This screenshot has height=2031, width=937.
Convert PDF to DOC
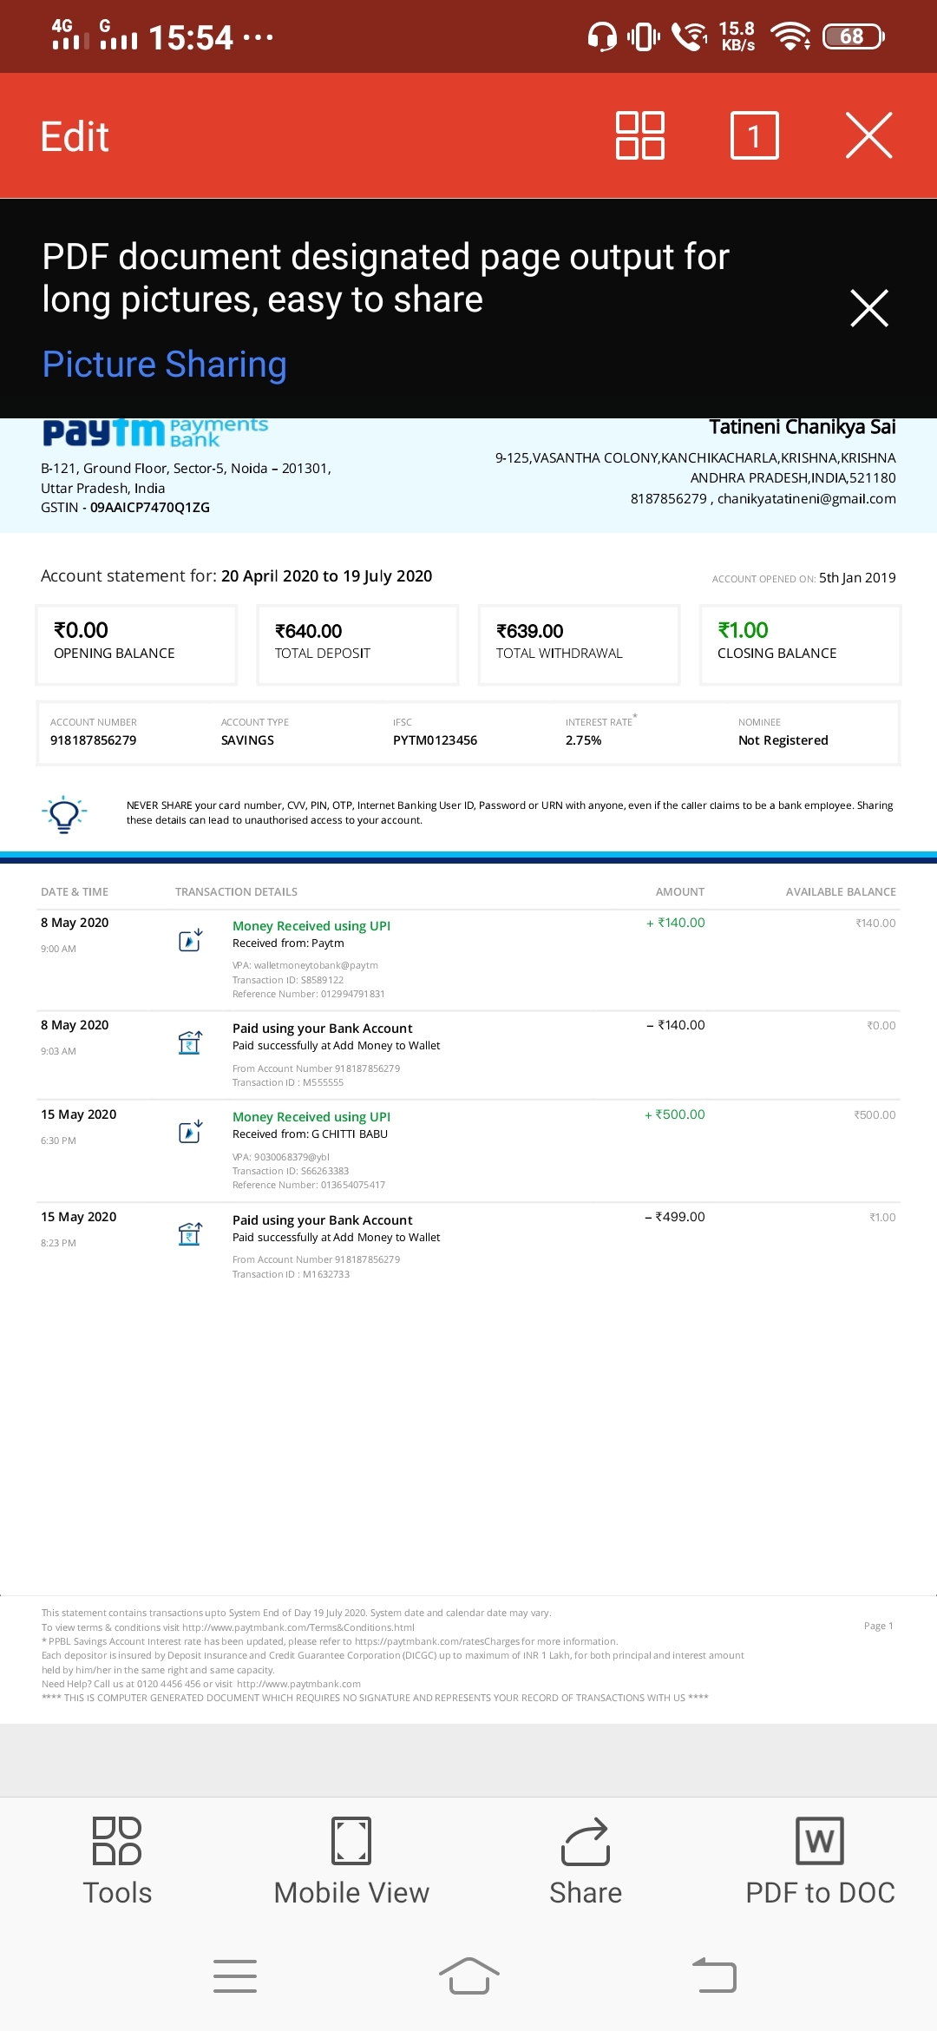point(820,1862)
